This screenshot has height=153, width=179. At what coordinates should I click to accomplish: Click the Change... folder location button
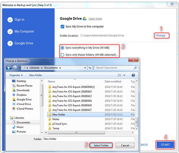point(161,35)
